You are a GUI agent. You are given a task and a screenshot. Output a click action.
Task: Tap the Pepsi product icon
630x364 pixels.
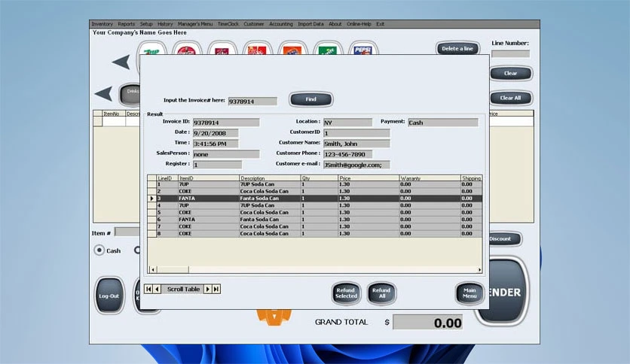tap(363, 47)
